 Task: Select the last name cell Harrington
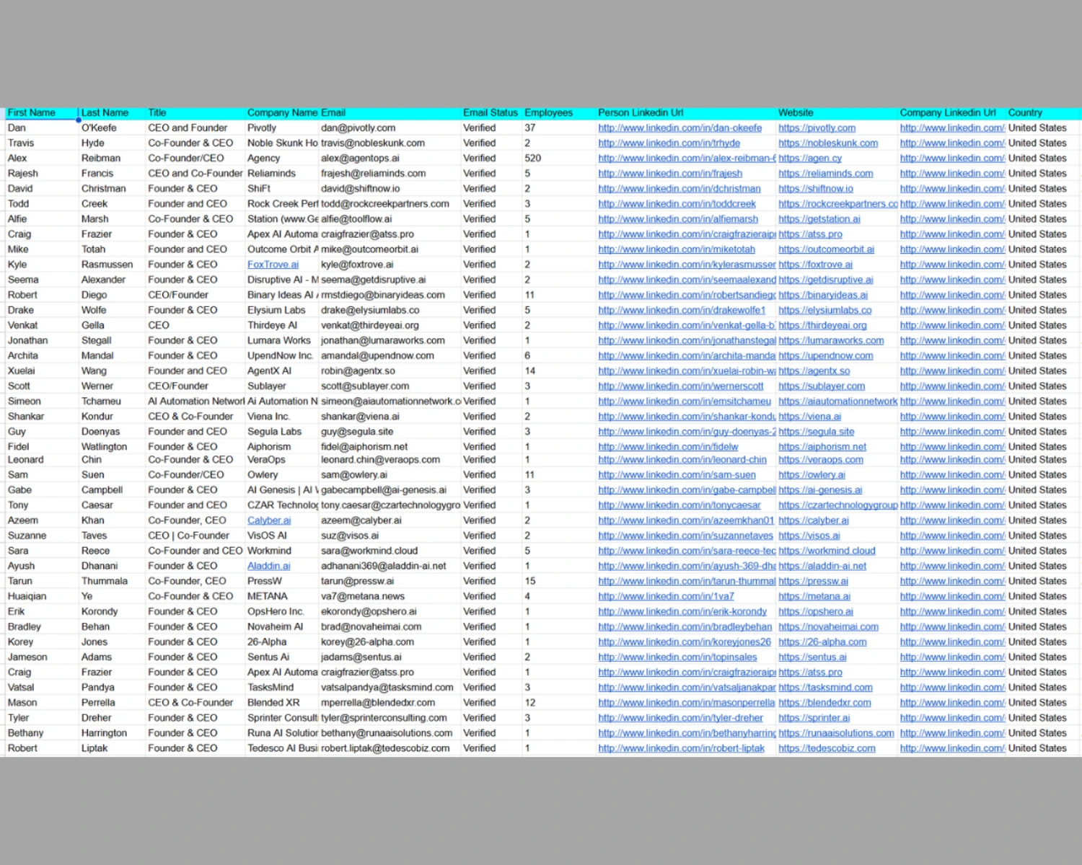pyautogui.click(x=112, y=733)
